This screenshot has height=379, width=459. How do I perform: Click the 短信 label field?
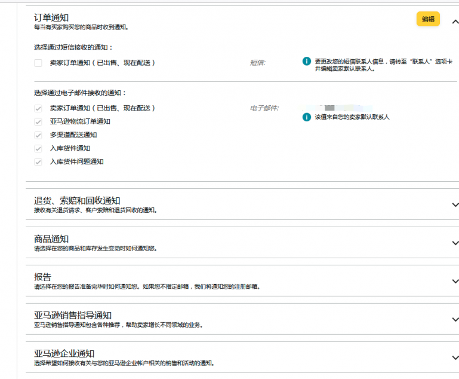tap(257, 62)
